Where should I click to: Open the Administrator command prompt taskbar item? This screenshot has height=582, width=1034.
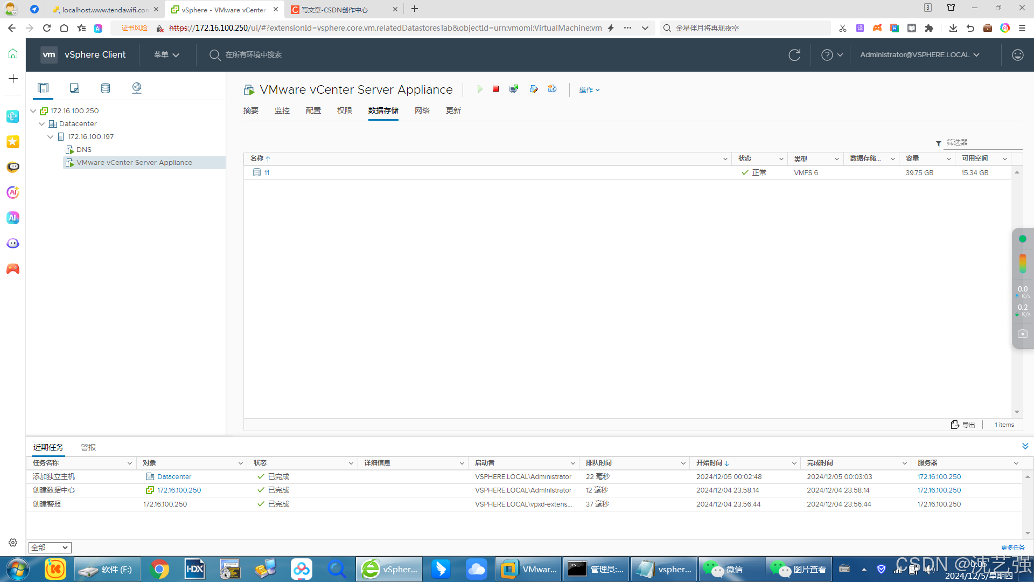tap(596, 569)
